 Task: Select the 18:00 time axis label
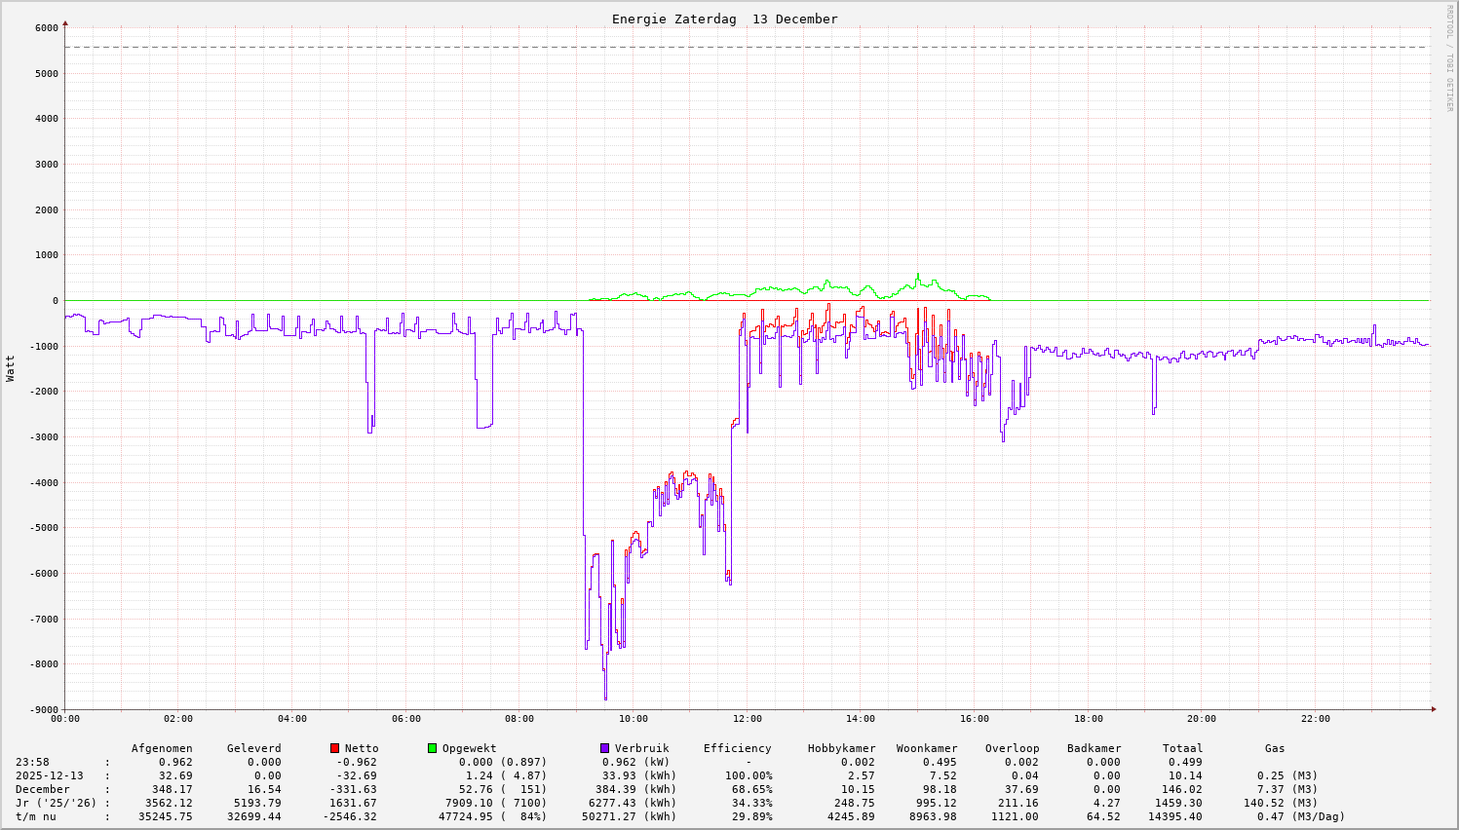pyautogui.click(x=1088, y=719)
